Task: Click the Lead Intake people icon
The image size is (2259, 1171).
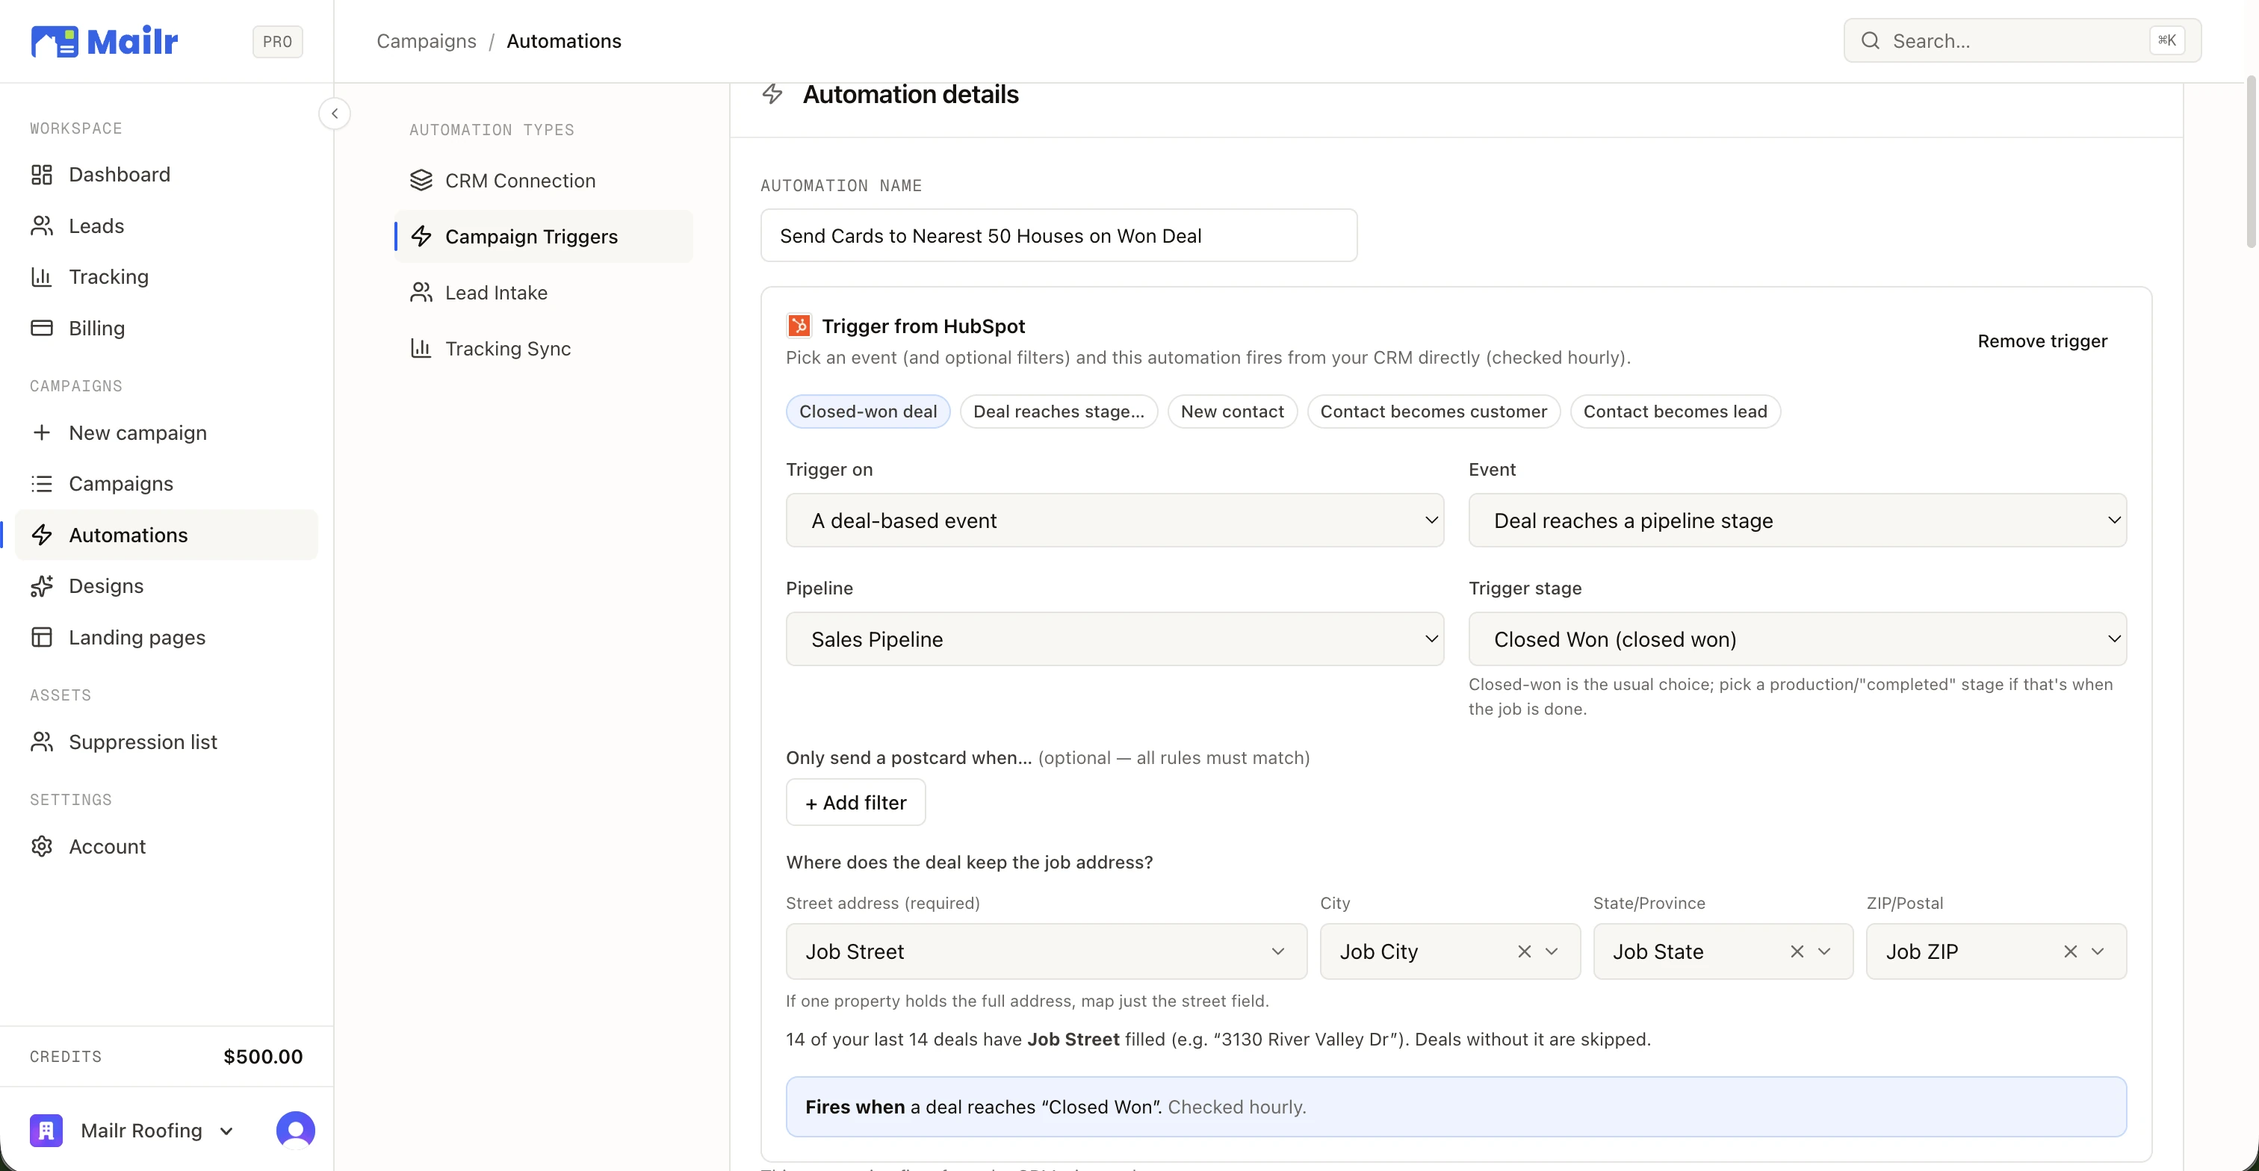Action: point(421,293)
